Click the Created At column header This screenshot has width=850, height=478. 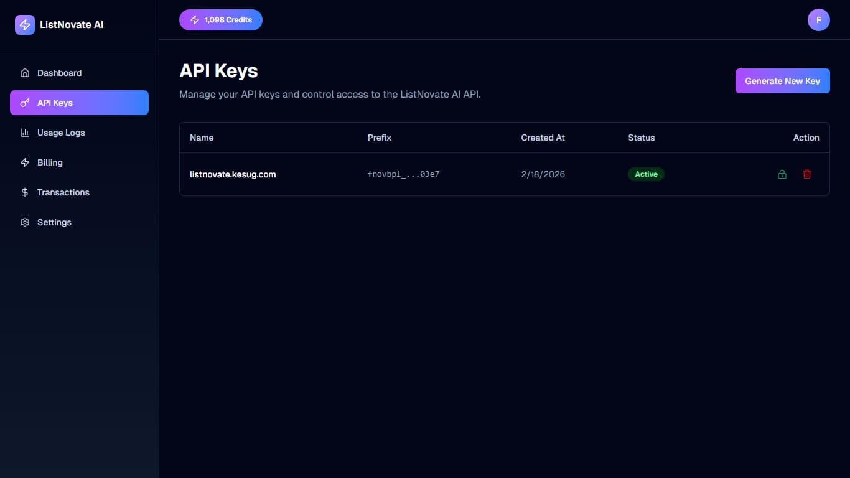coord(542,138)
